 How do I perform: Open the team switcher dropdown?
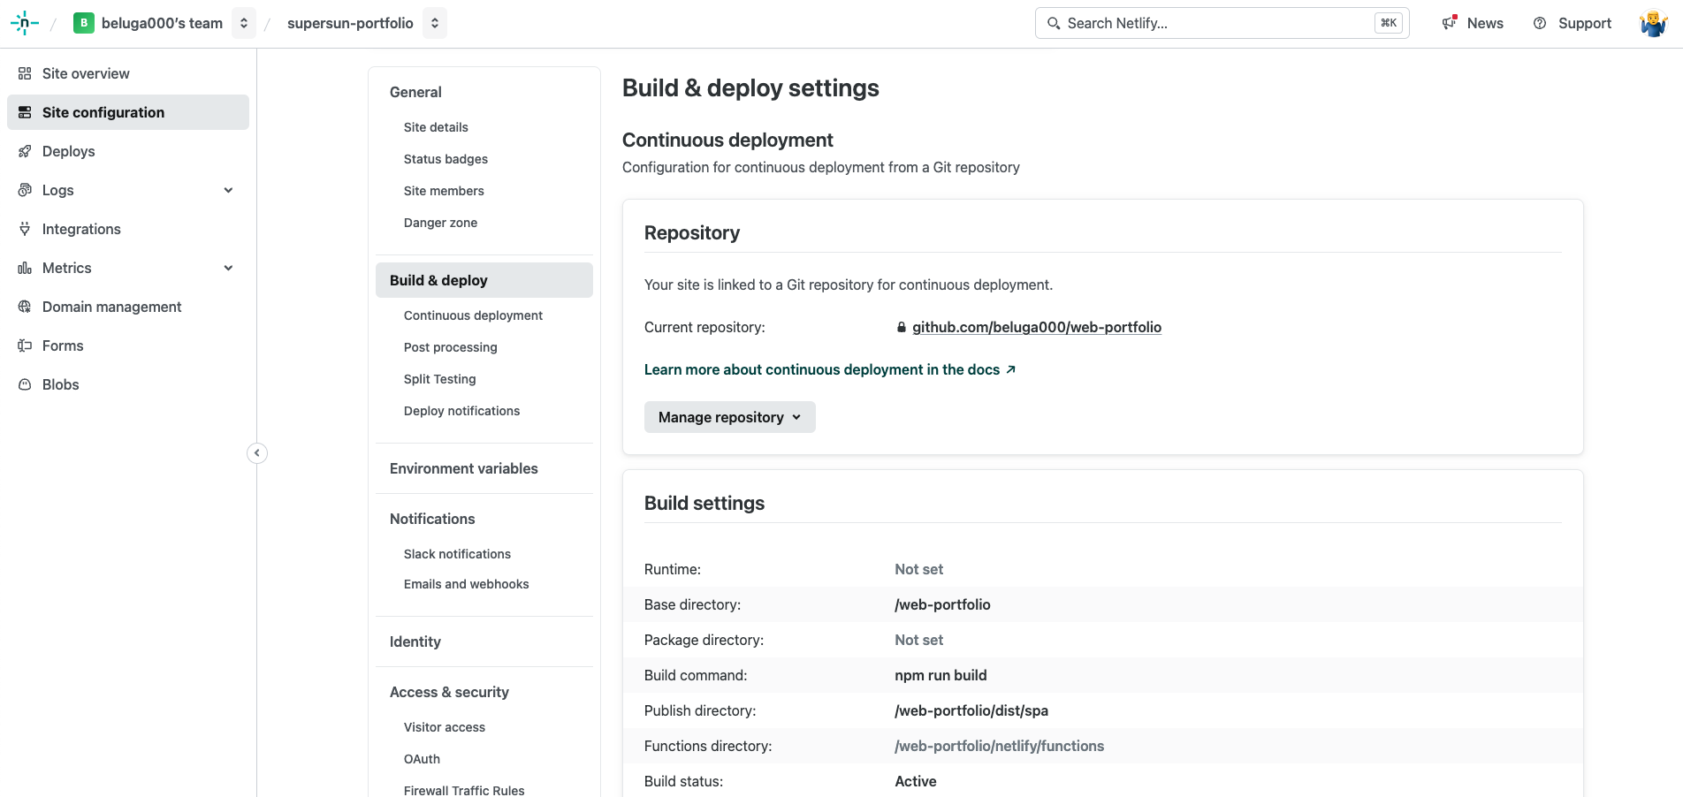click(244, 23)
